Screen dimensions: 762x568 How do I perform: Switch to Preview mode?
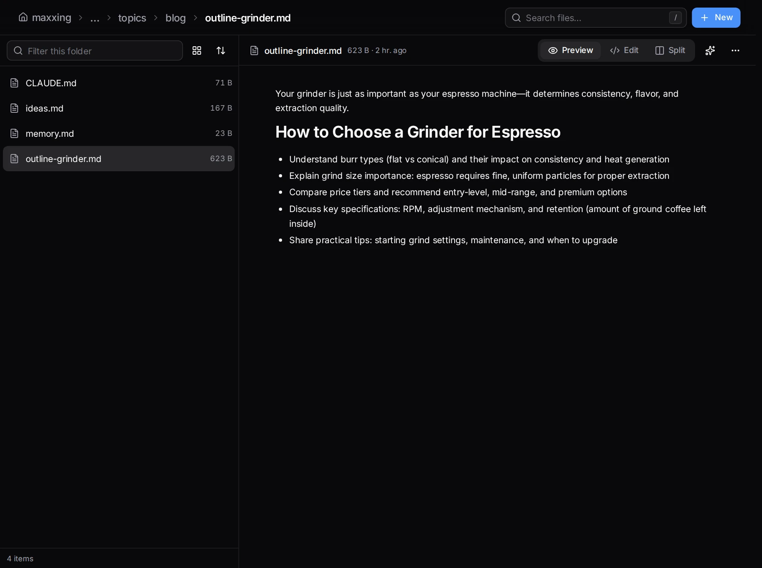570,50
